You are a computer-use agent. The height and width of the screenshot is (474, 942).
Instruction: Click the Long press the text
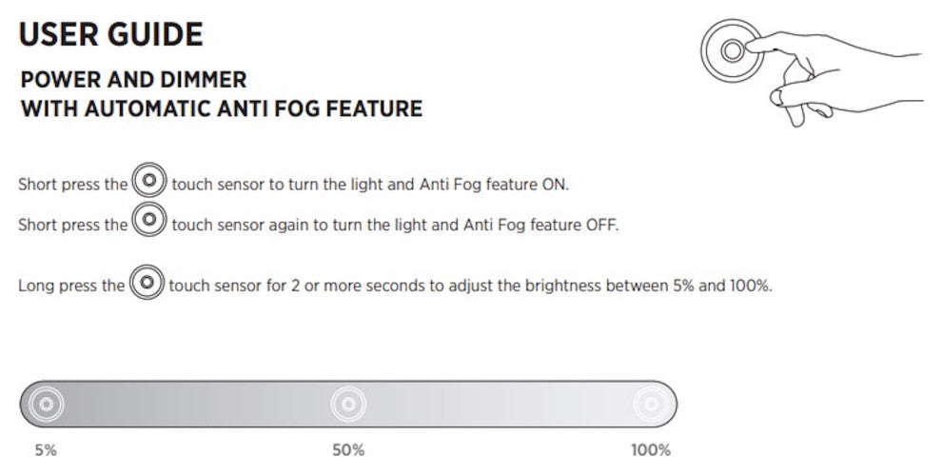tap(71, 285)
